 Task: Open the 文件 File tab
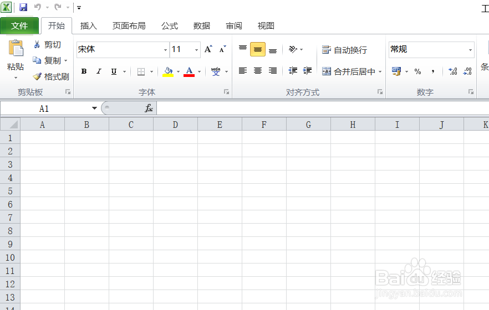19,25
